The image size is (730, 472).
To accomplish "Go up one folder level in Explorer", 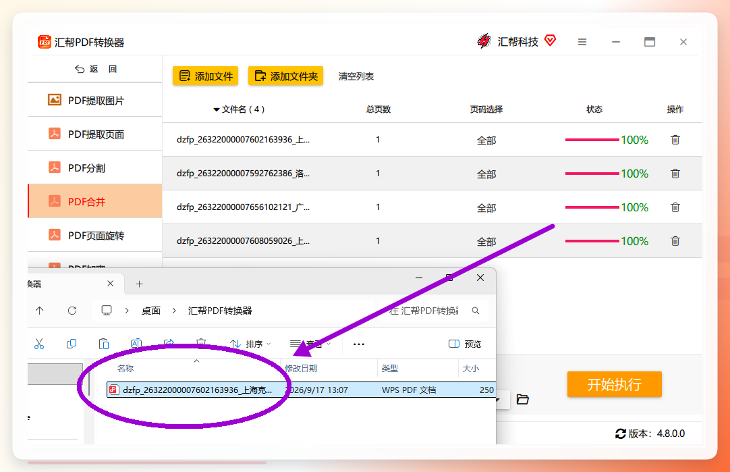I will 40,311.
